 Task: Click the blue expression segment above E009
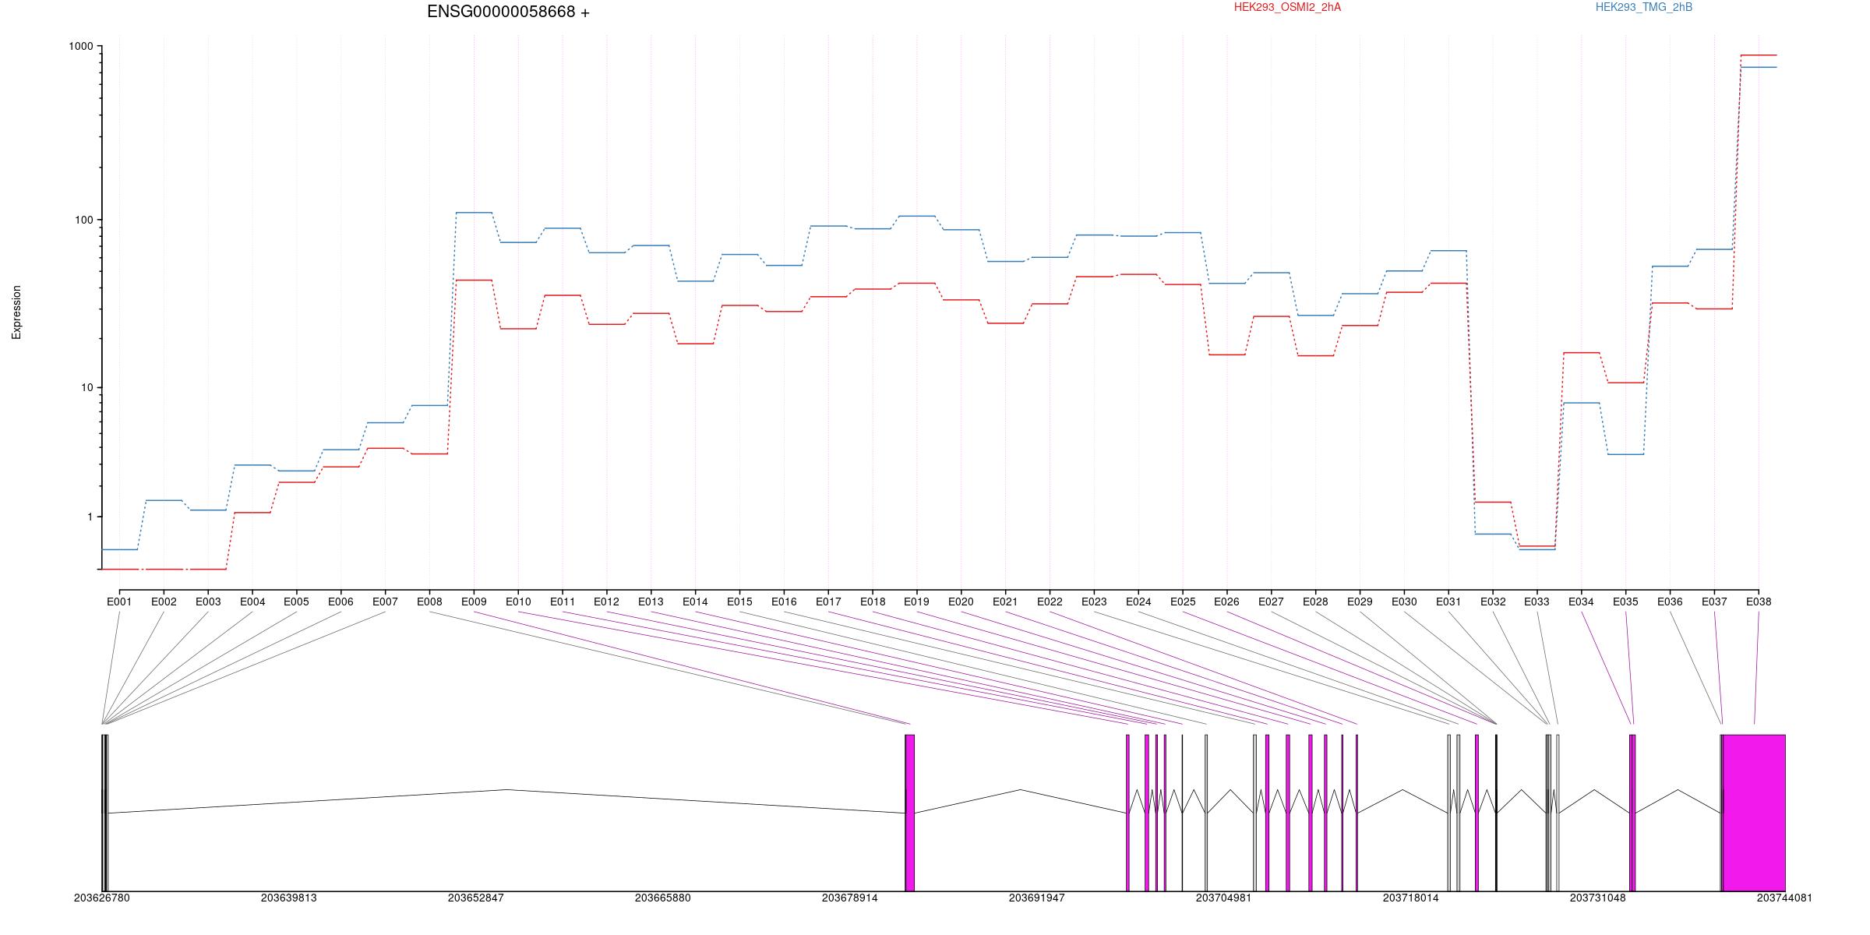pos(474,212)
